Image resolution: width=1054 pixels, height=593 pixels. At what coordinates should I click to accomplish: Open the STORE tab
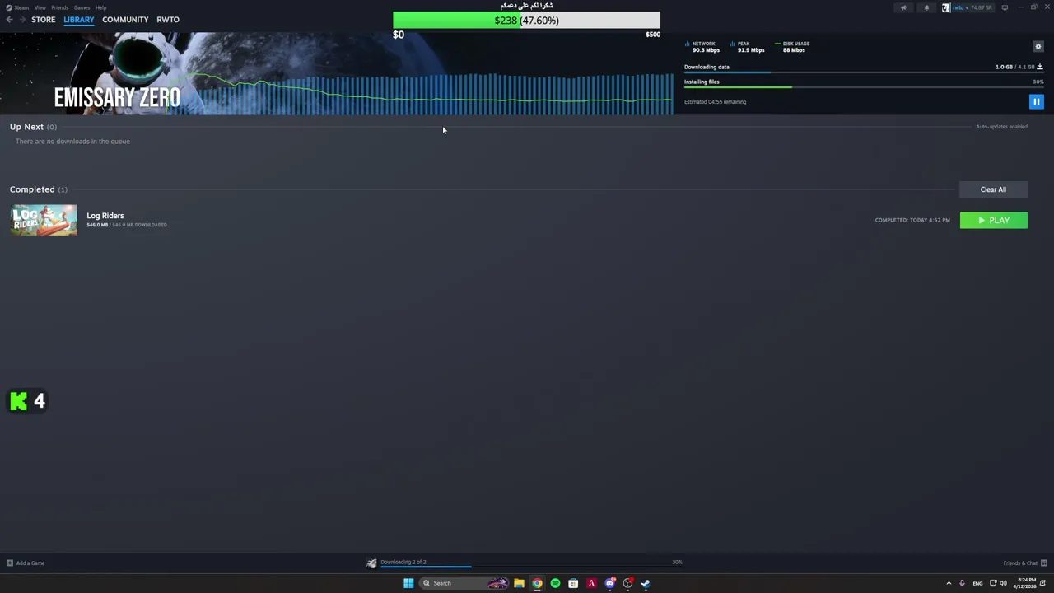[x=44, y=20]
